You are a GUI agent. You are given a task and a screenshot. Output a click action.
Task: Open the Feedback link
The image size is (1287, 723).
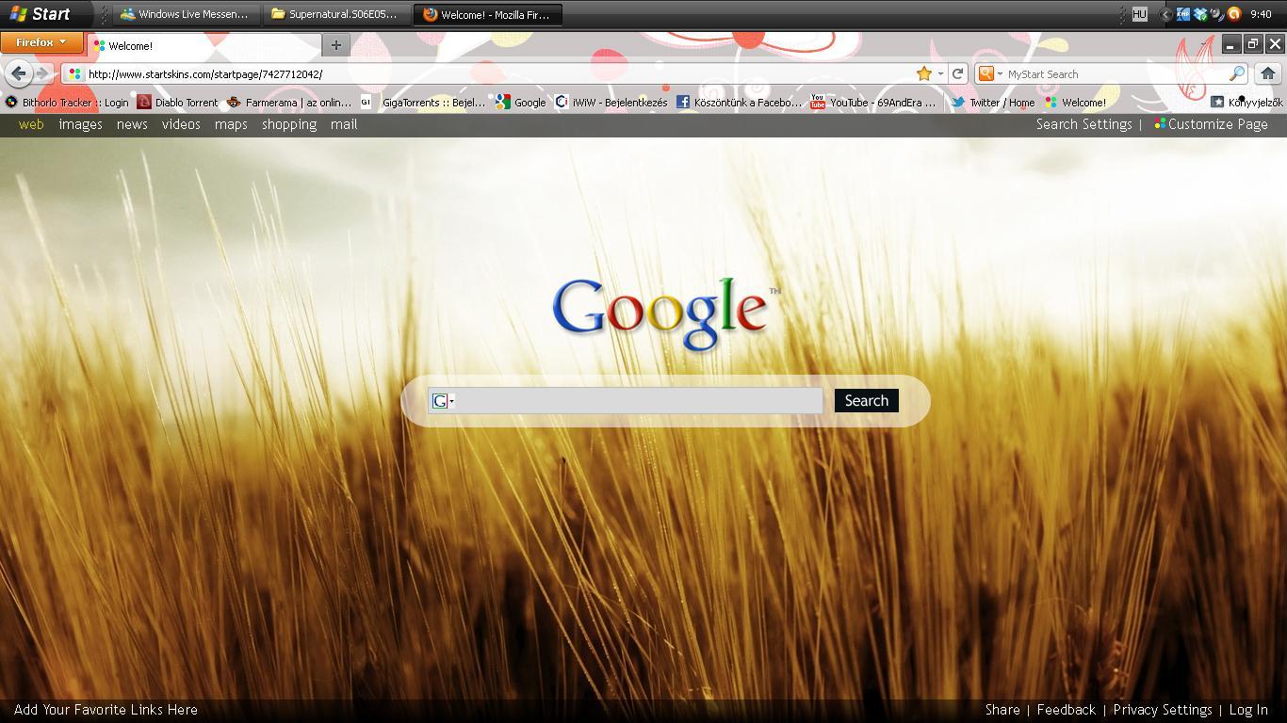point(1067,710)
